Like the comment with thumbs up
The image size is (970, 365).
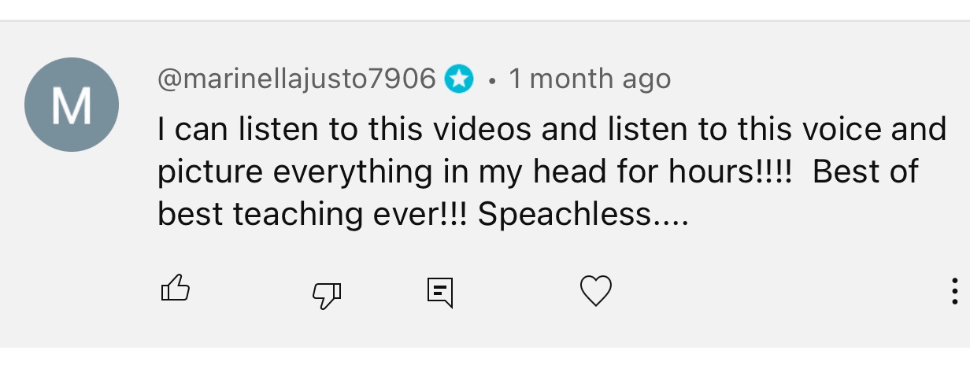[176, 289]
